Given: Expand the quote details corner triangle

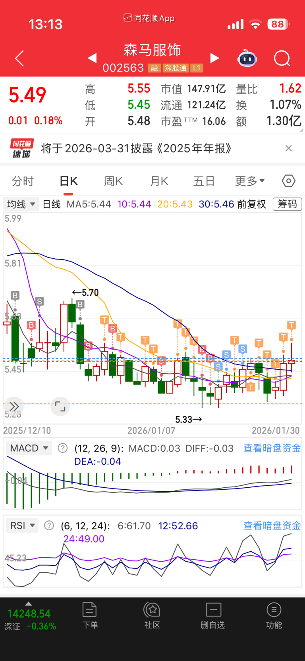Looking at the screenshot, I should pos(301,130).
